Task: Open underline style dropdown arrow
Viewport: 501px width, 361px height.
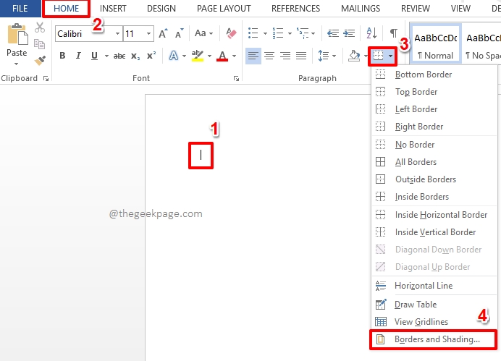Action: click(x=106, y=56)
